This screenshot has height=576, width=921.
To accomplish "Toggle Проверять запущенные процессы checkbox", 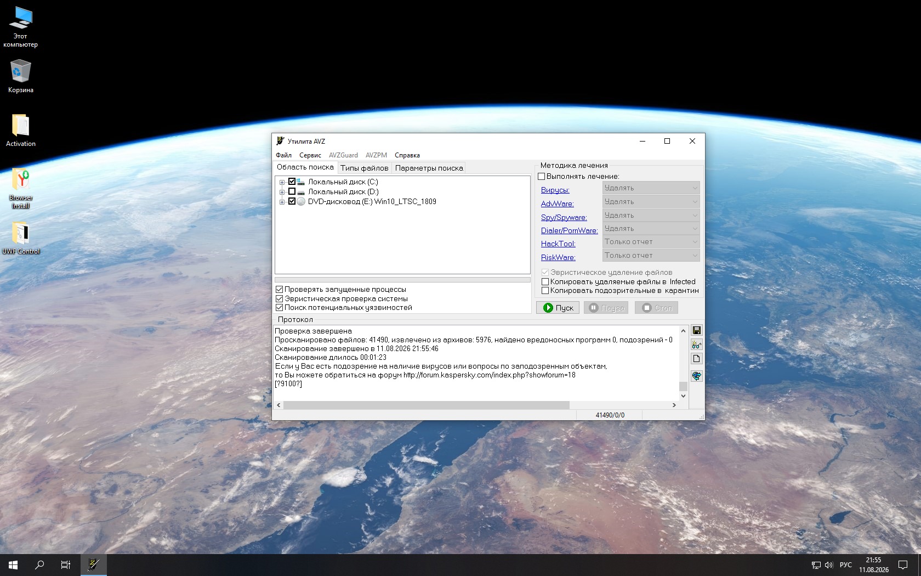I will click(279, 290).
